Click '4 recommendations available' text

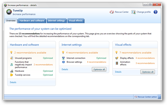82,53
